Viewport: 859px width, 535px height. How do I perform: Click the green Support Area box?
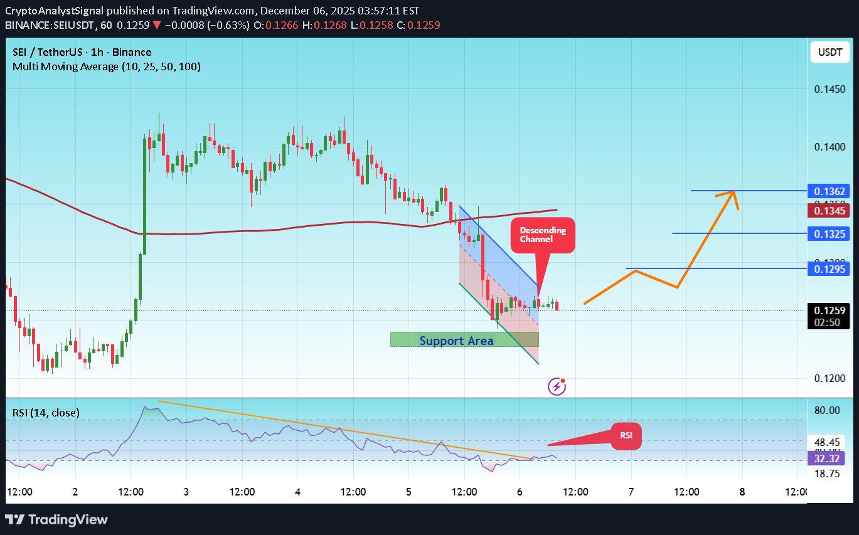[464, 340]
